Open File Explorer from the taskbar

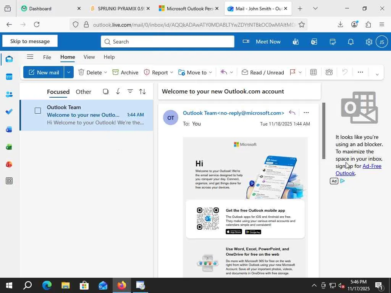click(65, 285)
